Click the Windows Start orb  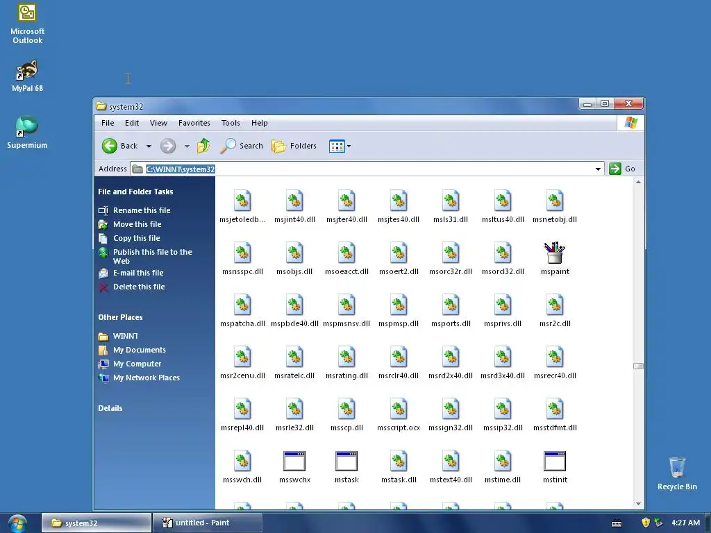pos(17,523)
